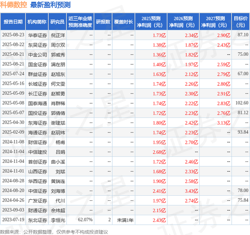The height and width of the screenshot is (235, 250).
Task: Select analyst name 曲小溪
Action: pyautogui.click(x=58, y=162)
